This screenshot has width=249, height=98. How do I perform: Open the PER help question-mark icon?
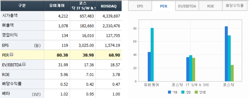click(11, 55)
